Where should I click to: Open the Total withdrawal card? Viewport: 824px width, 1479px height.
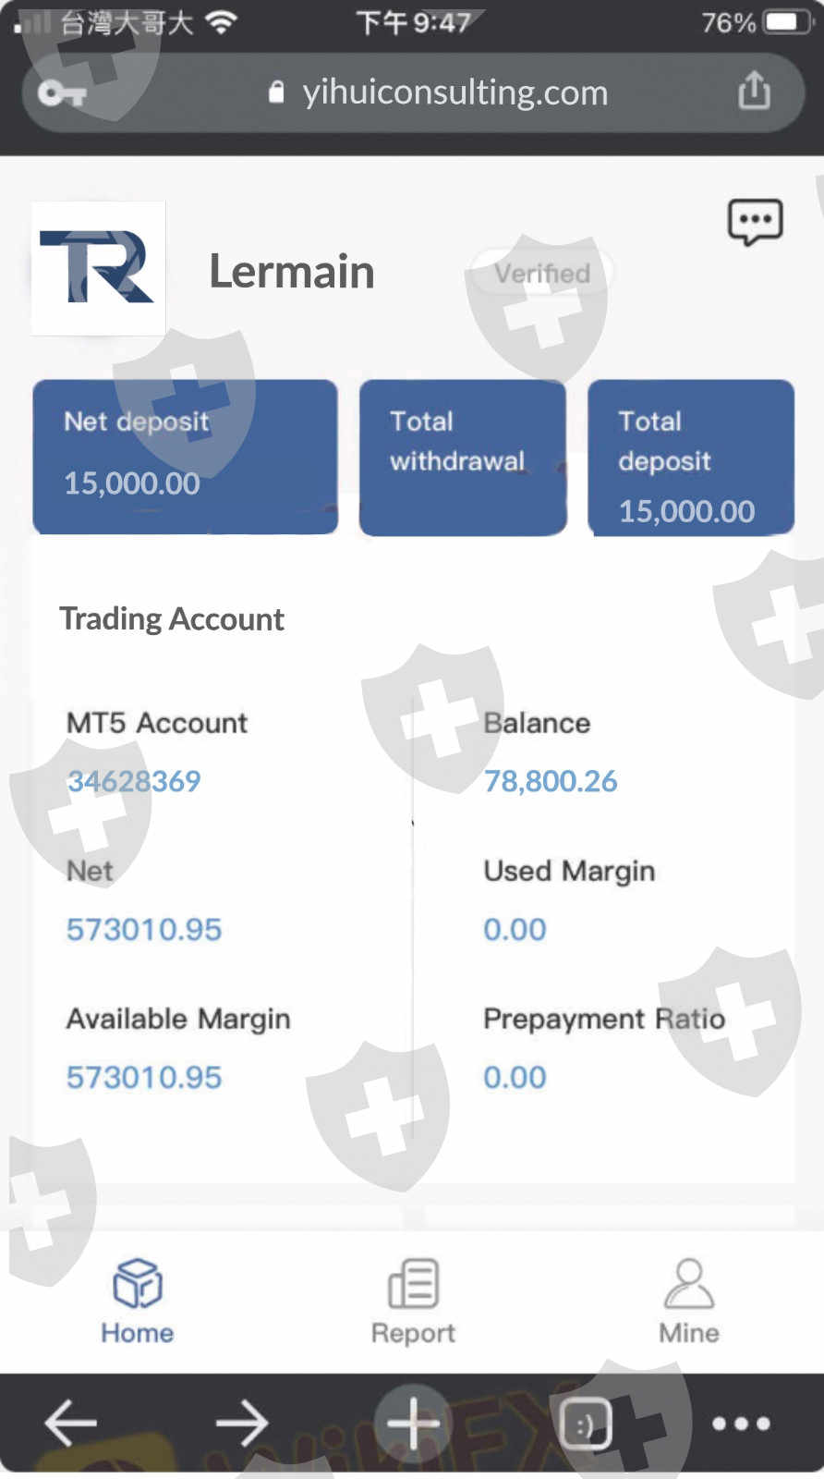tap(462, 457)
